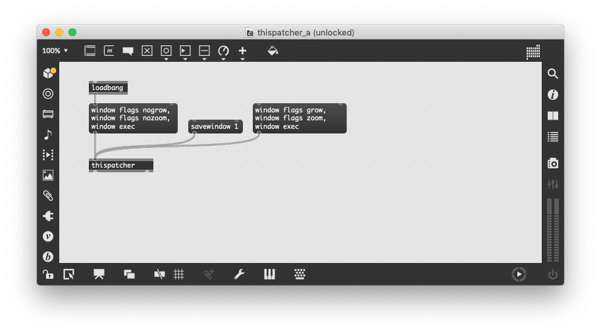Add a new message box
Viewport: 601px width, 334px height.
(x=109, y=51)
